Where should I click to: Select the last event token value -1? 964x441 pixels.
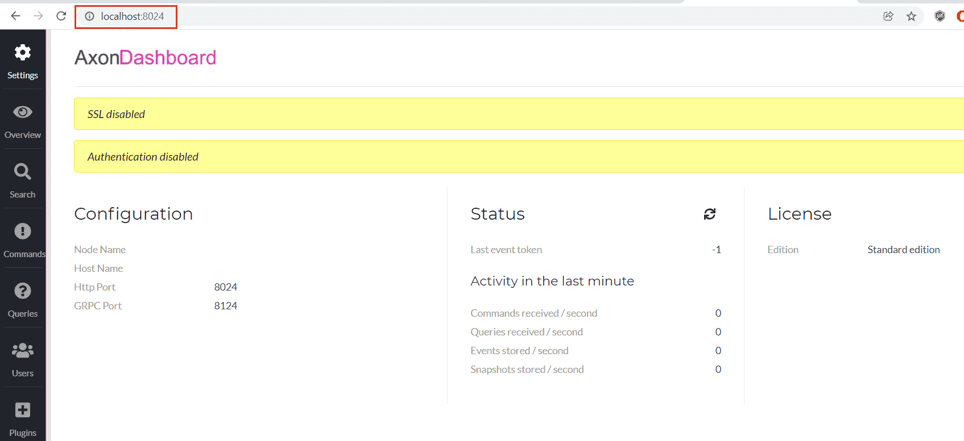717,250
